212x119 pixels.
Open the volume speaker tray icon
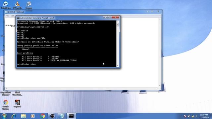click(196, 116)
